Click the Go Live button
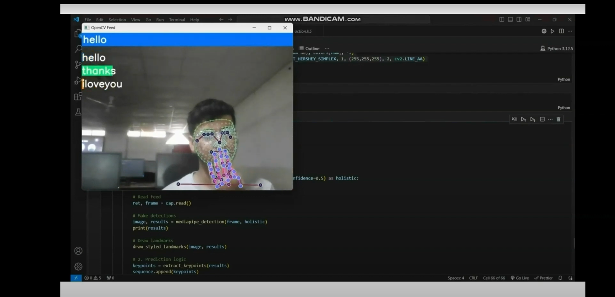Viewport: 615px width, 297px height. pos(519,278)
